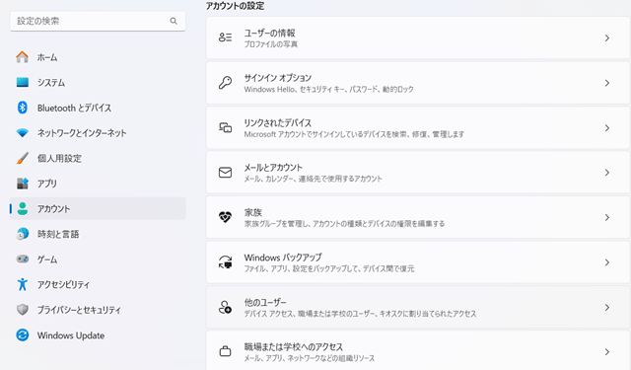This screenshot has height=370, width=631.
Task: Open リンクされたデバイス via right chevron
Action: [x=607, y=128]
